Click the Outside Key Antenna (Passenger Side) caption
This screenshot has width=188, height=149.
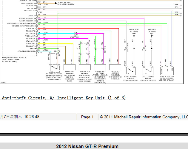[x=100, y=77]
